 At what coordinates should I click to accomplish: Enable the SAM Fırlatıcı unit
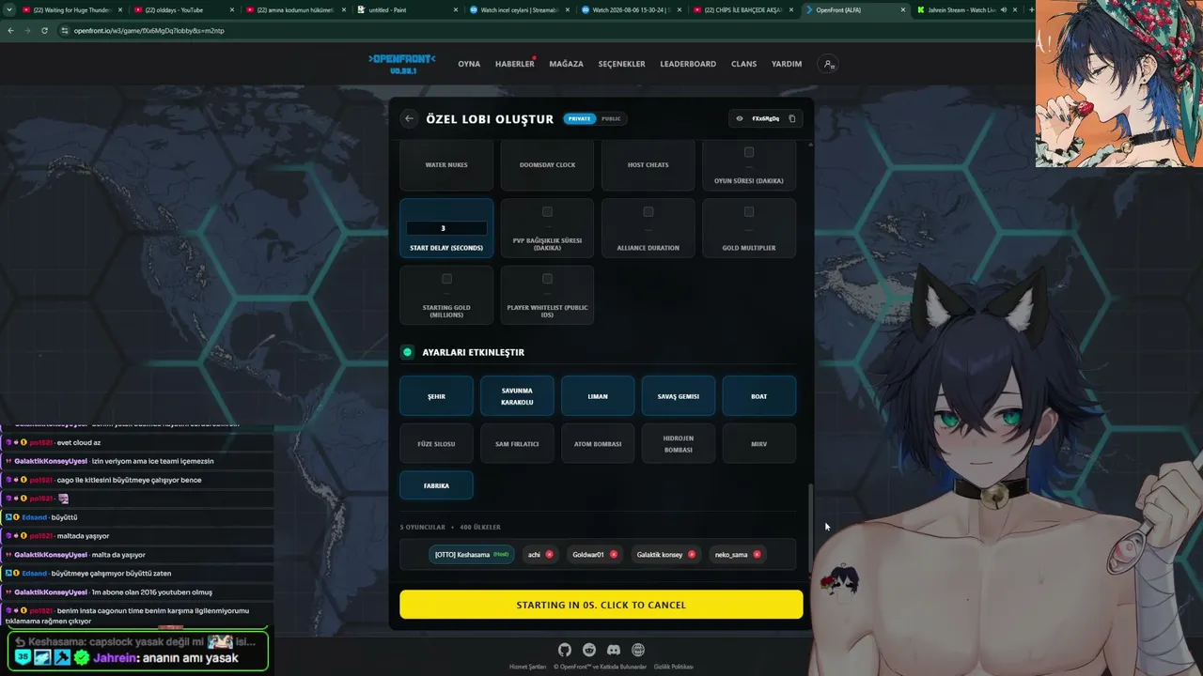tap(517, 443)
